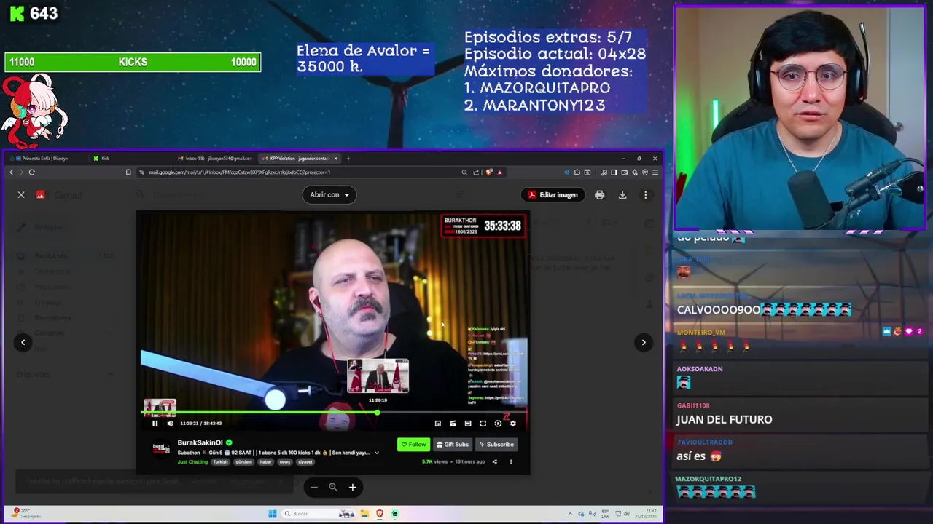Show hidden system tray icons

click(x=571, y=514)
